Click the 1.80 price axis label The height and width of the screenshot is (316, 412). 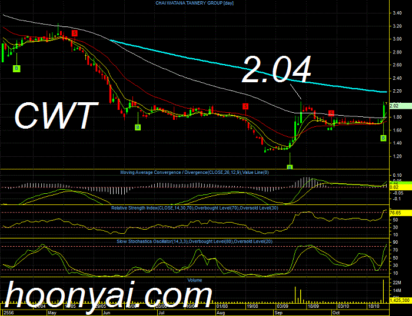tap(397, 117)
